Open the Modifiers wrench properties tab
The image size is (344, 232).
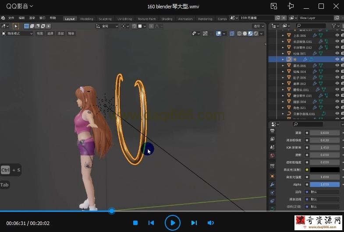[x=272, y=184]
